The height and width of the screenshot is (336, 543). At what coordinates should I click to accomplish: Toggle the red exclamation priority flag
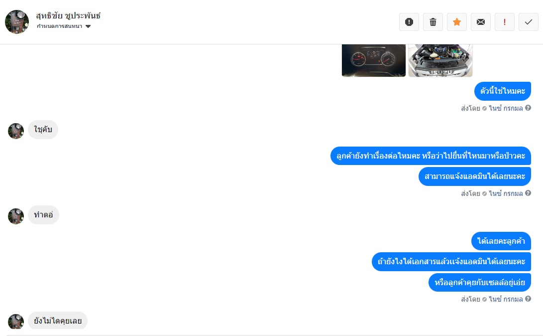pyautogui.click(x=505, y=22)
